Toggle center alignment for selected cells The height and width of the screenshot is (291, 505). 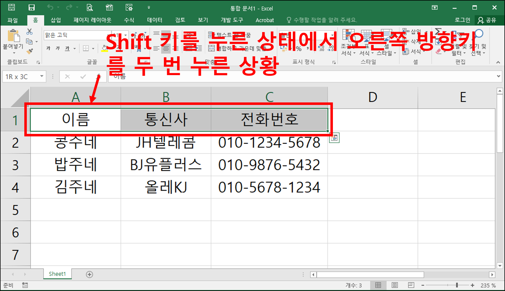tap(165, 49)
